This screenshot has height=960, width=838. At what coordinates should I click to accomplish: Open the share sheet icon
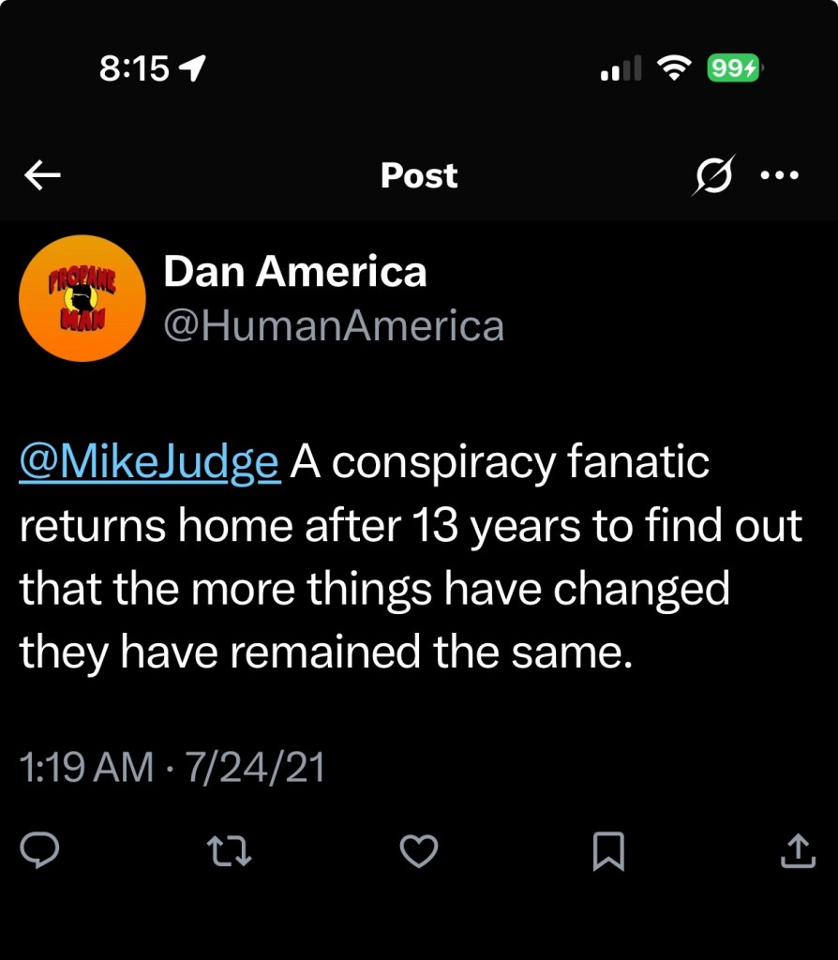pos(797,850)
